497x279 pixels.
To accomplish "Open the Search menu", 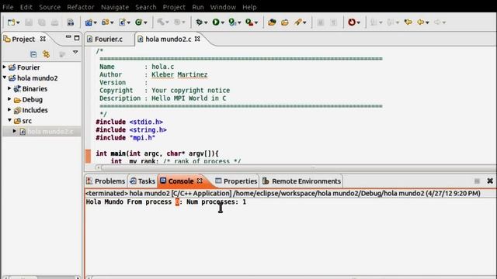I will click(146, 7).
